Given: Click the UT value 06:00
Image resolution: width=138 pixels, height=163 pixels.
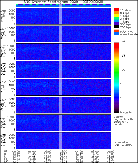Looking at the screenshot, I should 110,152.
